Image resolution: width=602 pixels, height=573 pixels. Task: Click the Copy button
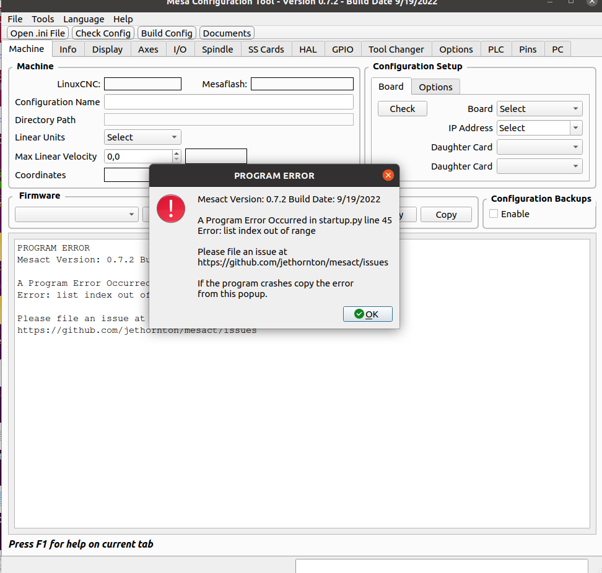point(446,214)
